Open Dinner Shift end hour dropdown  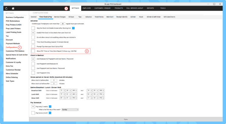89,98
